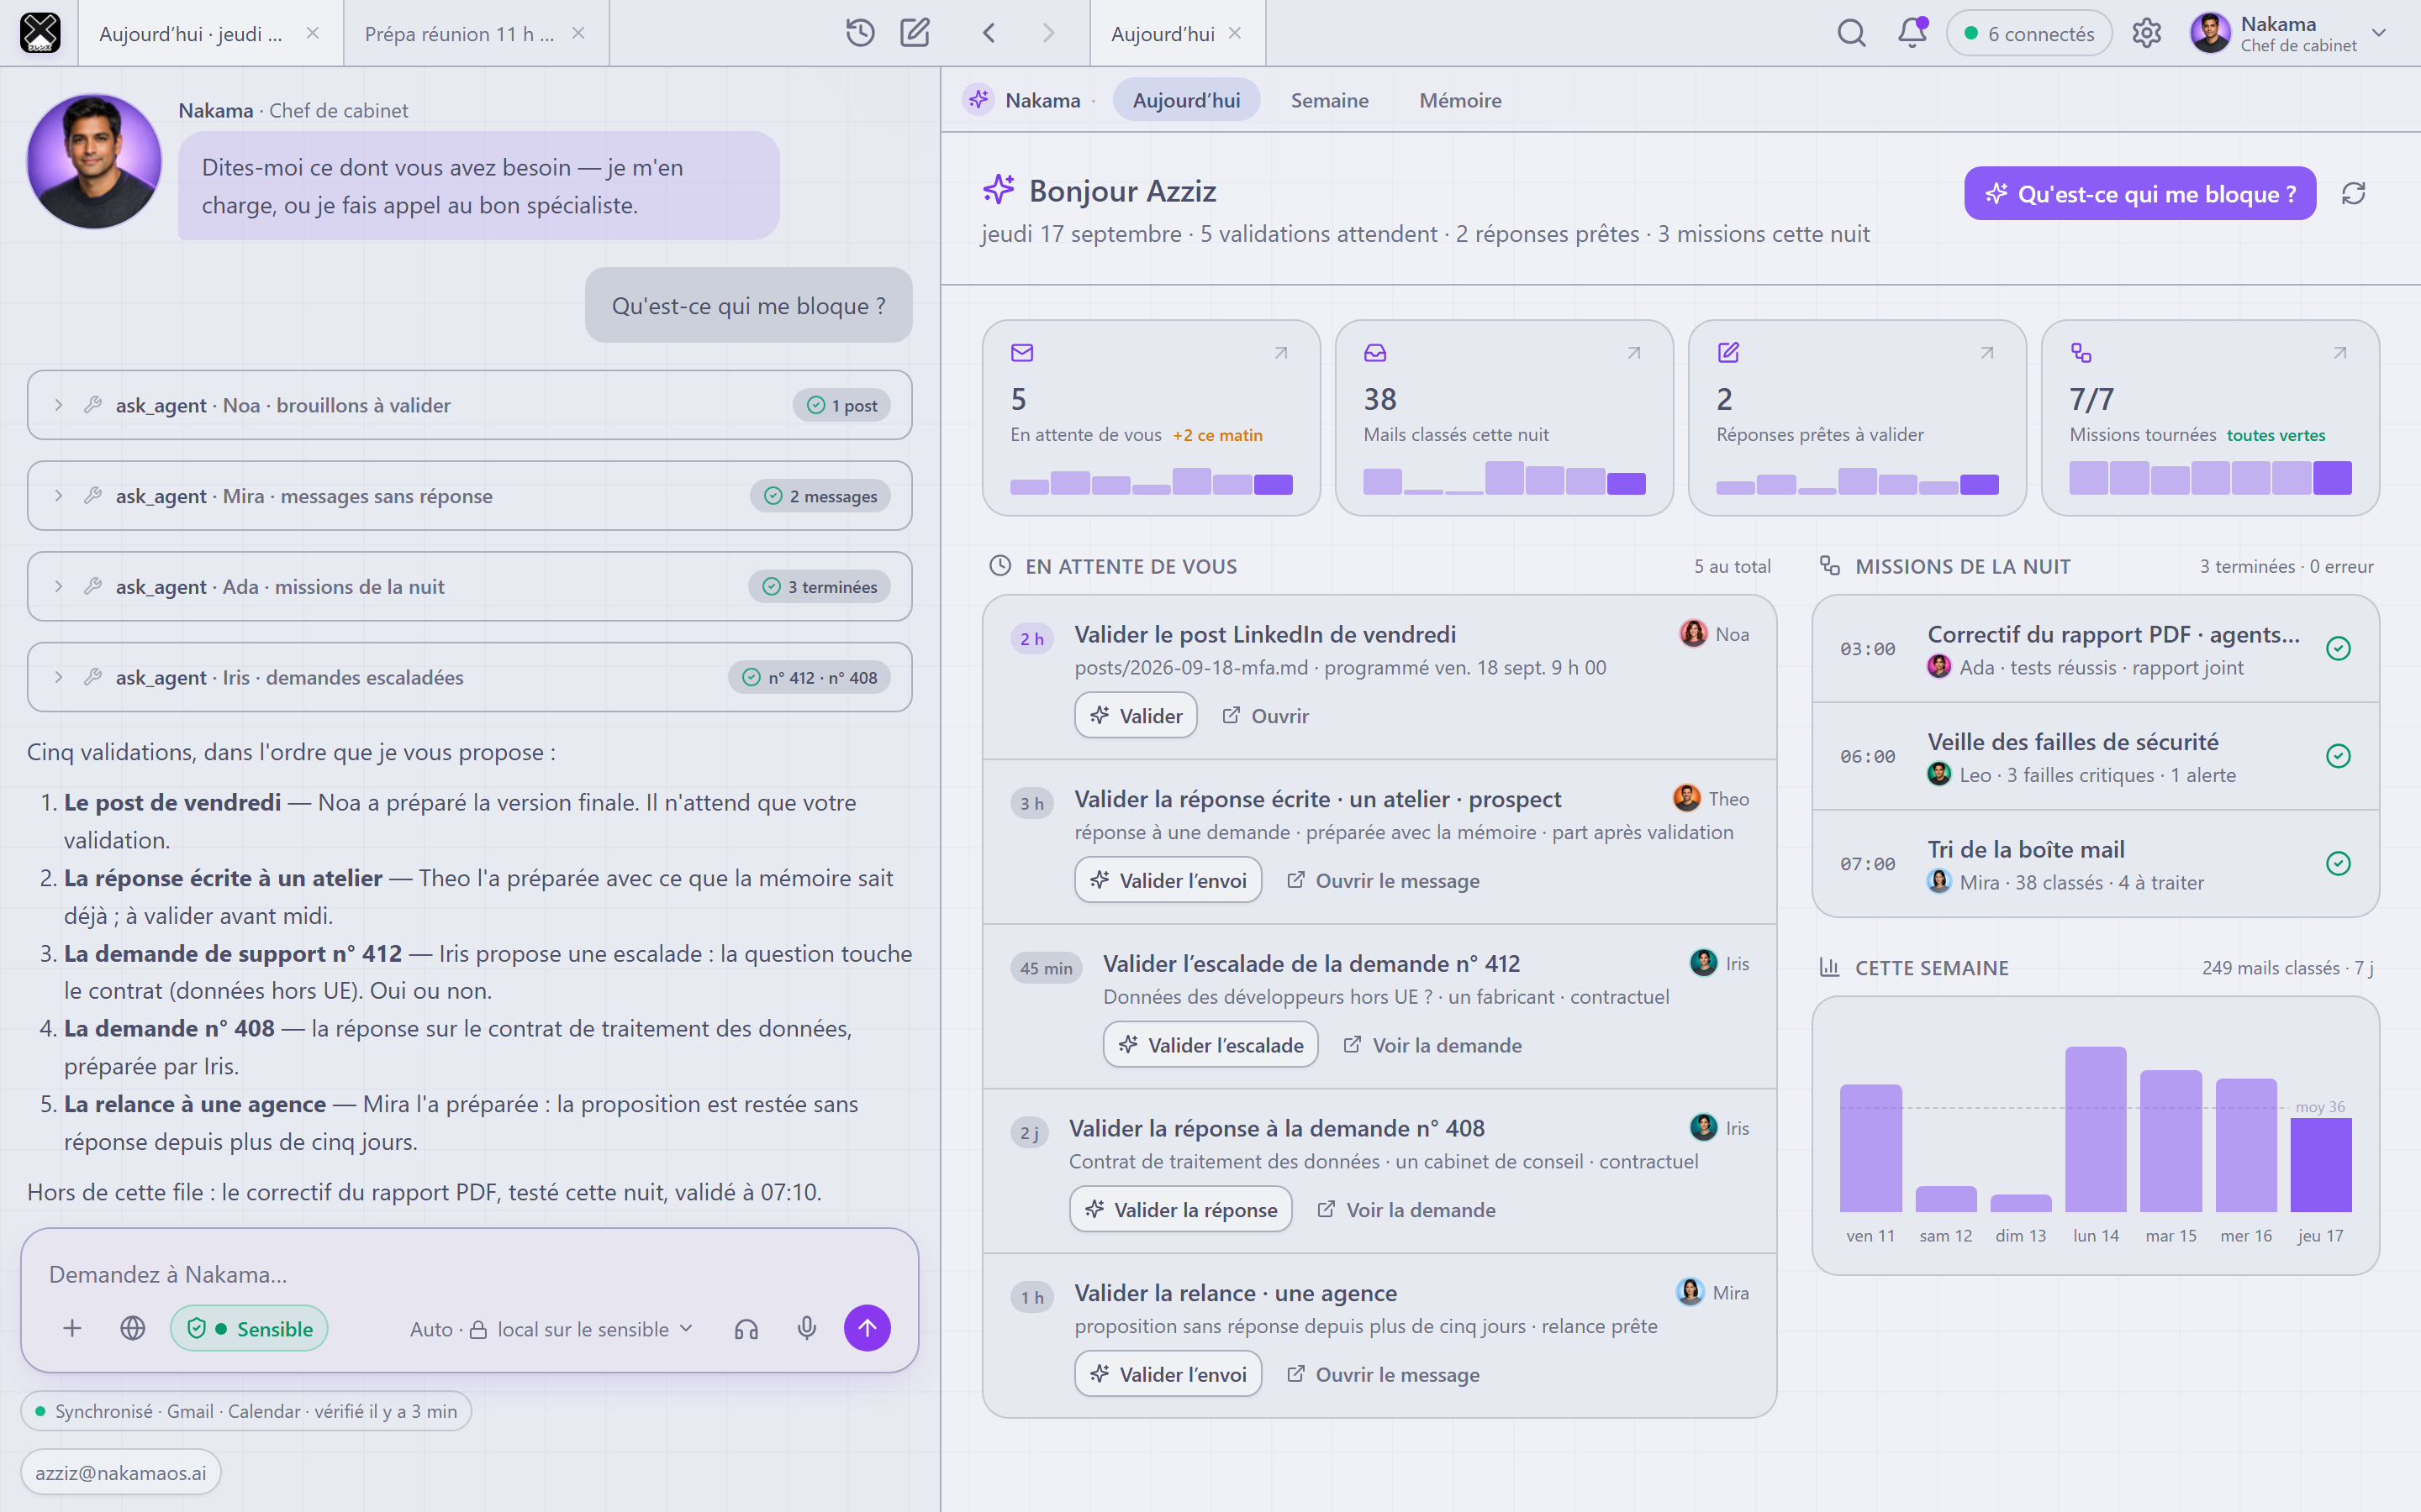The width and height of the screenshot is (2421, 1512).
Task: Send message with purple arrow button
Action: [868, 1328]
